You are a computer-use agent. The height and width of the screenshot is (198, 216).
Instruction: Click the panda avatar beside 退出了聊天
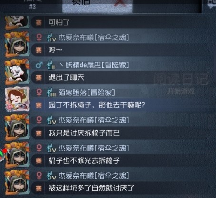click(17, 72)
